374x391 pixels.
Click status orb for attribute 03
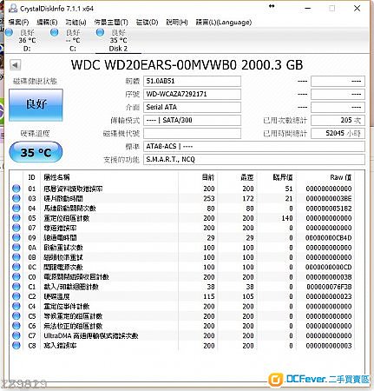[16, 198]
